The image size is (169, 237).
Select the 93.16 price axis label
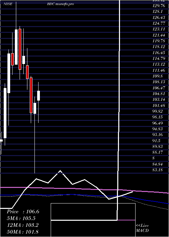point(158,135)
